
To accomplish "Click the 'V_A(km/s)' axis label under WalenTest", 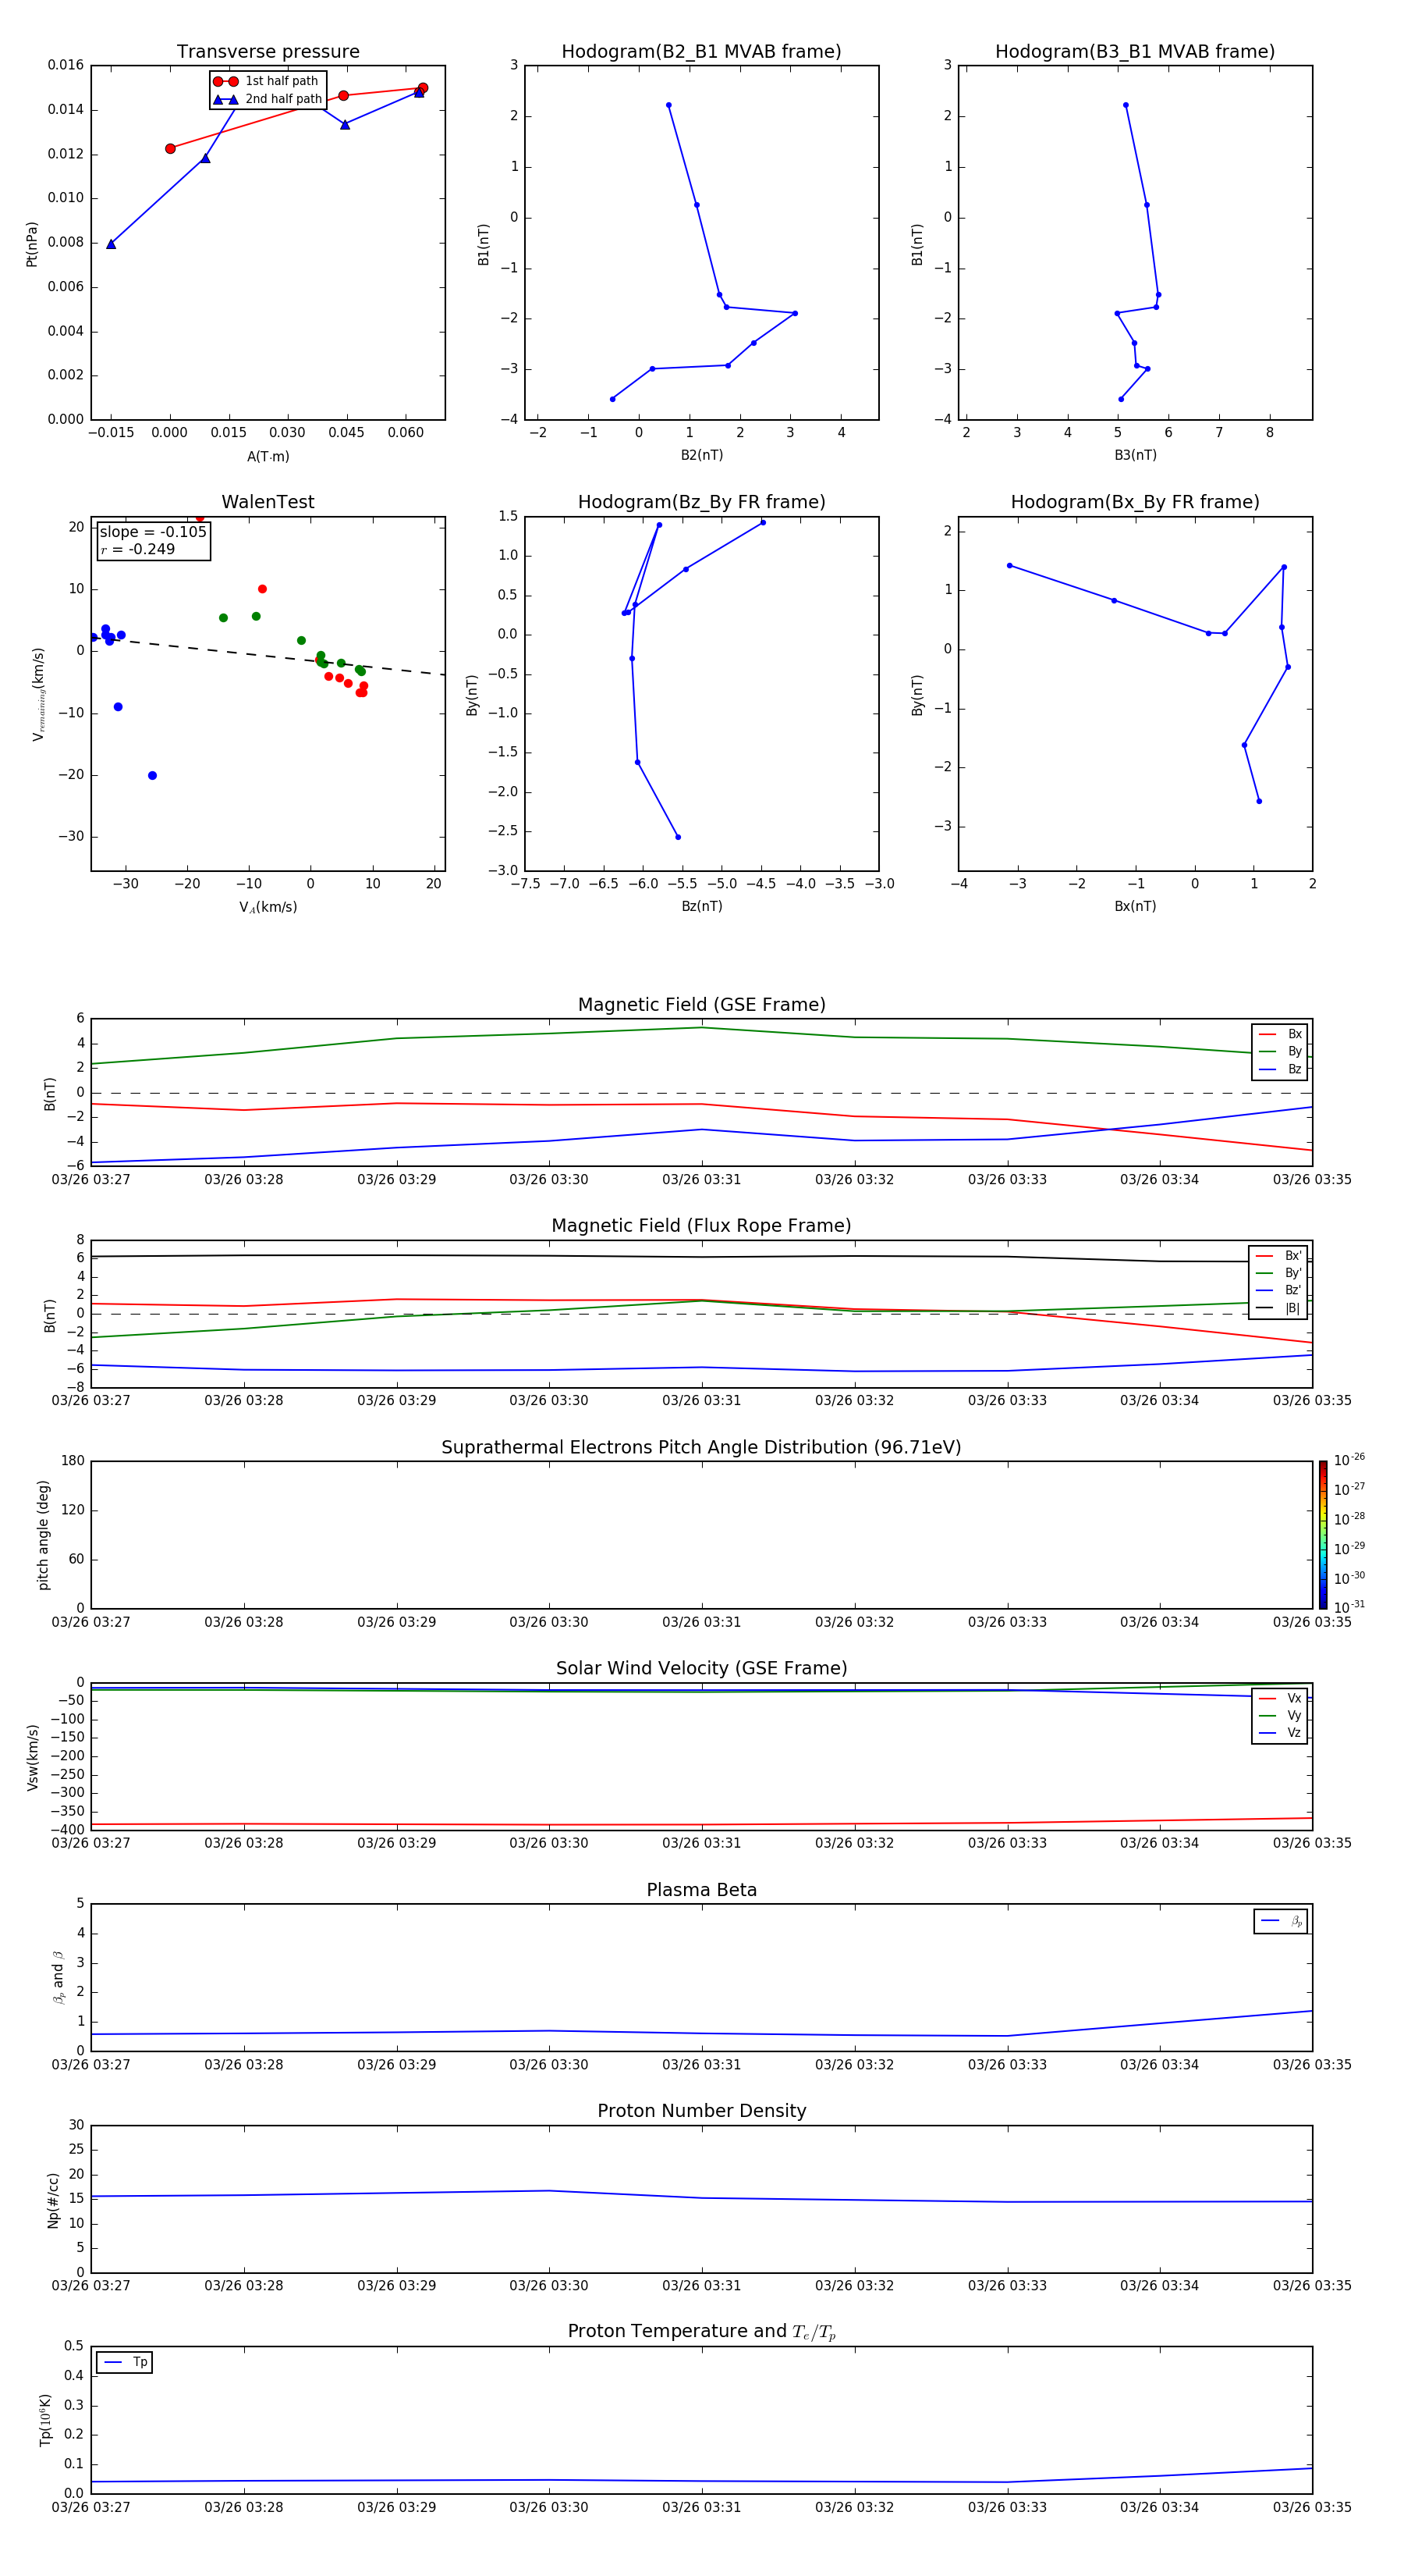I will coord(268,907).
